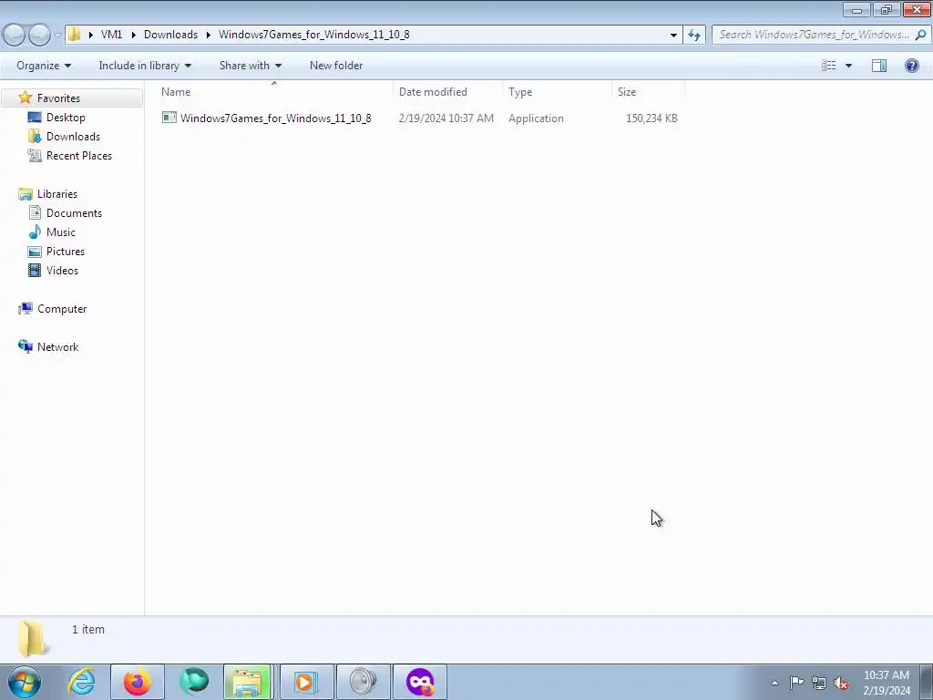Open the teal sphere taskbar app

click(194, 682)
